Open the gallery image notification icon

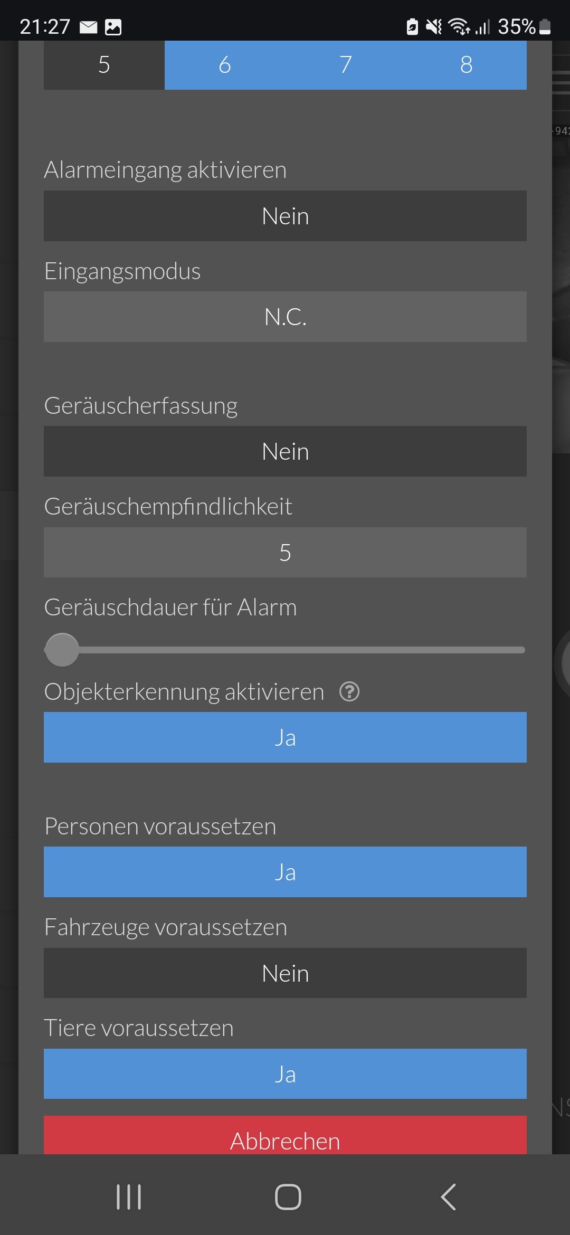113,27
